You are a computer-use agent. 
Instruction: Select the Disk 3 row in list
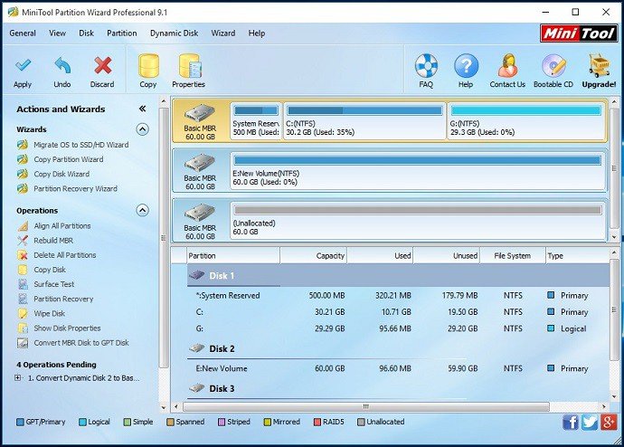pyautogui.click(x=398, y=388)
